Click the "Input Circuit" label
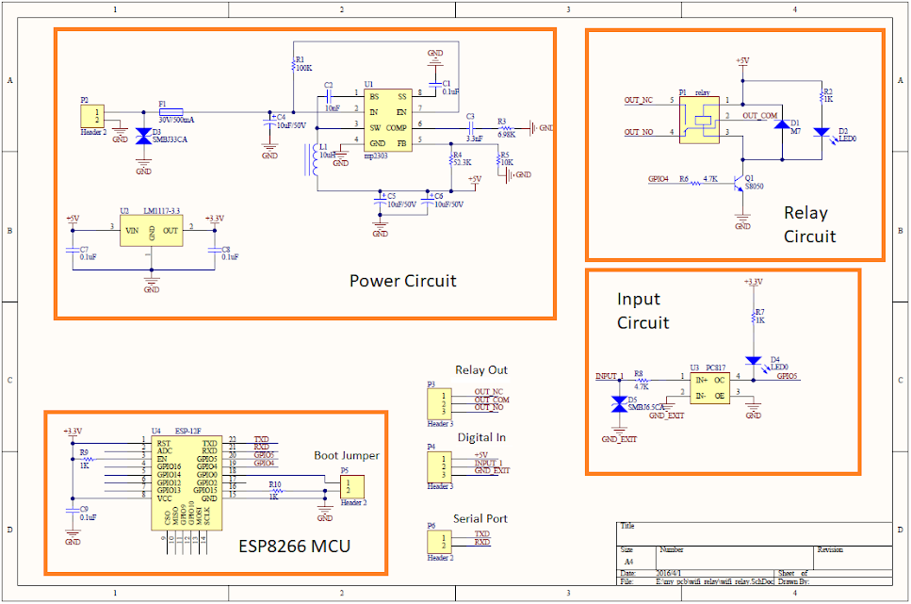Viewport: 911px width, 604px height. pyautogui.click(x=643, y=311)
